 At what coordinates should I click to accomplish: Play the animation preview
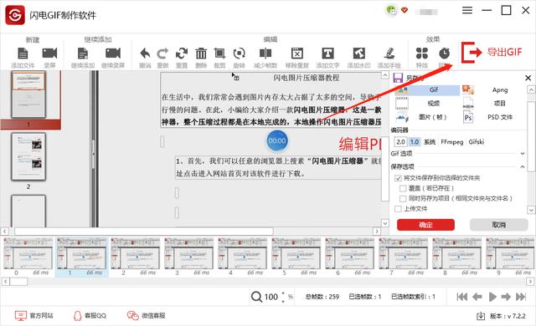(x=492, y=297)
